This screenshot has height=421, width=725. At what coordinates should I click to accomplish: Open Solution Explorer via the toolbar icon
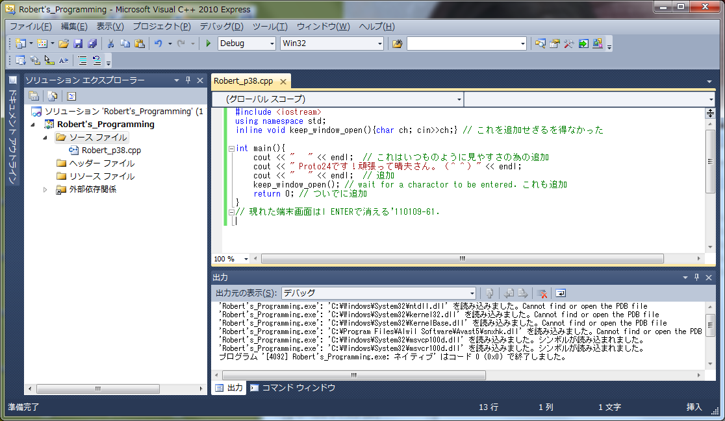540,43
